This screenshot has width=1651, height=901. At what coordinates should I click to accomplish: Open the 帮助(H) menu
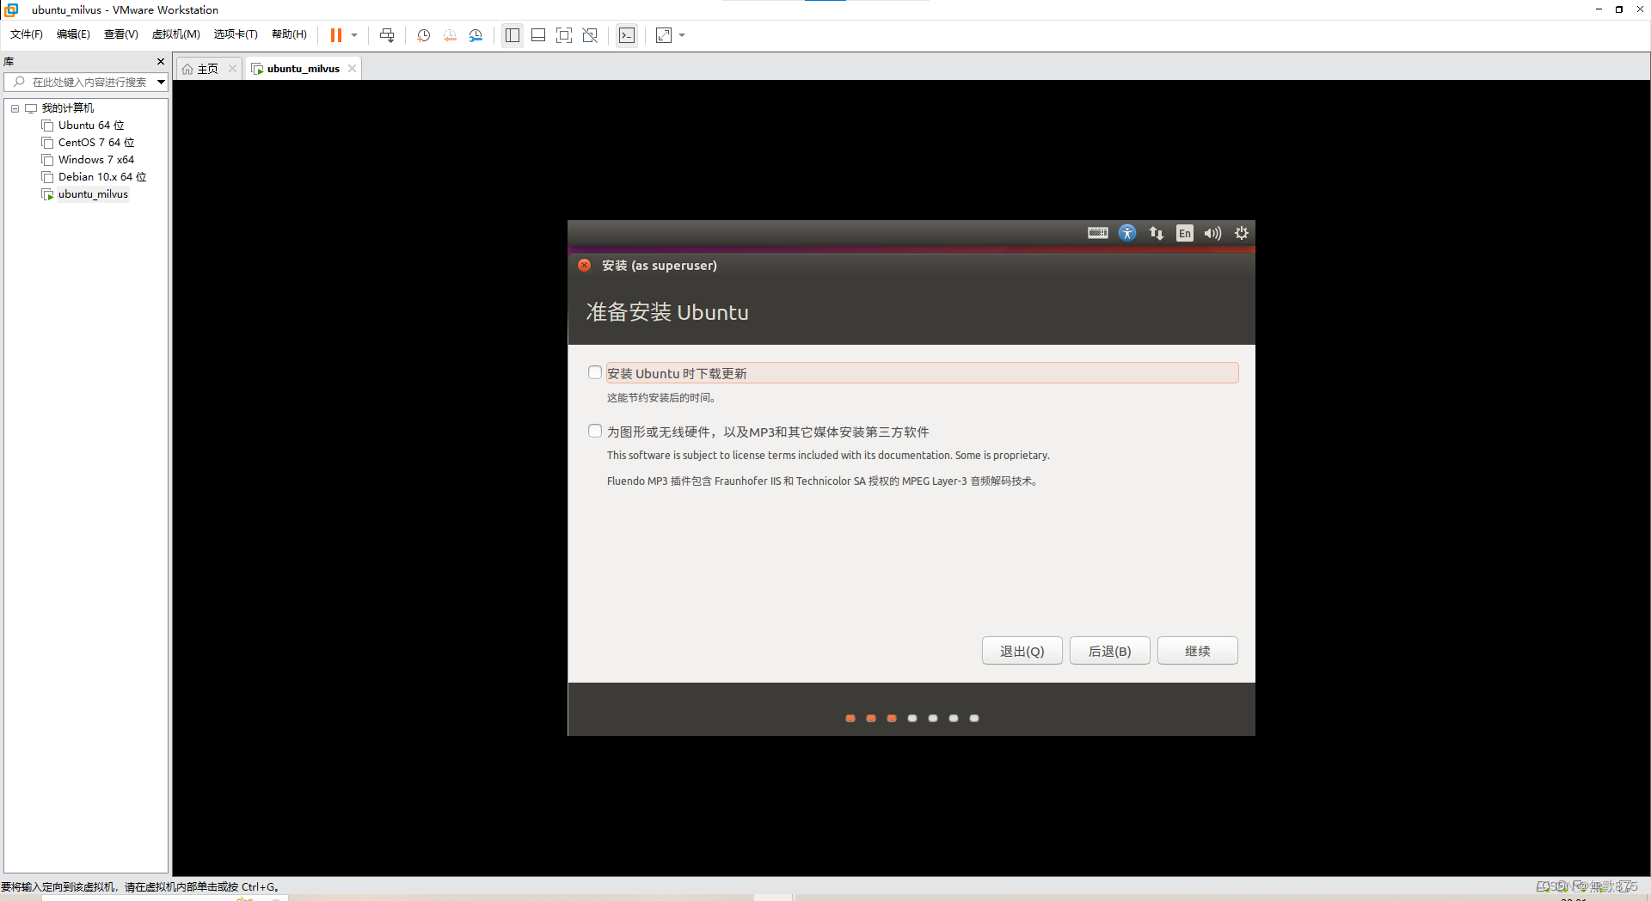point(289,34)
